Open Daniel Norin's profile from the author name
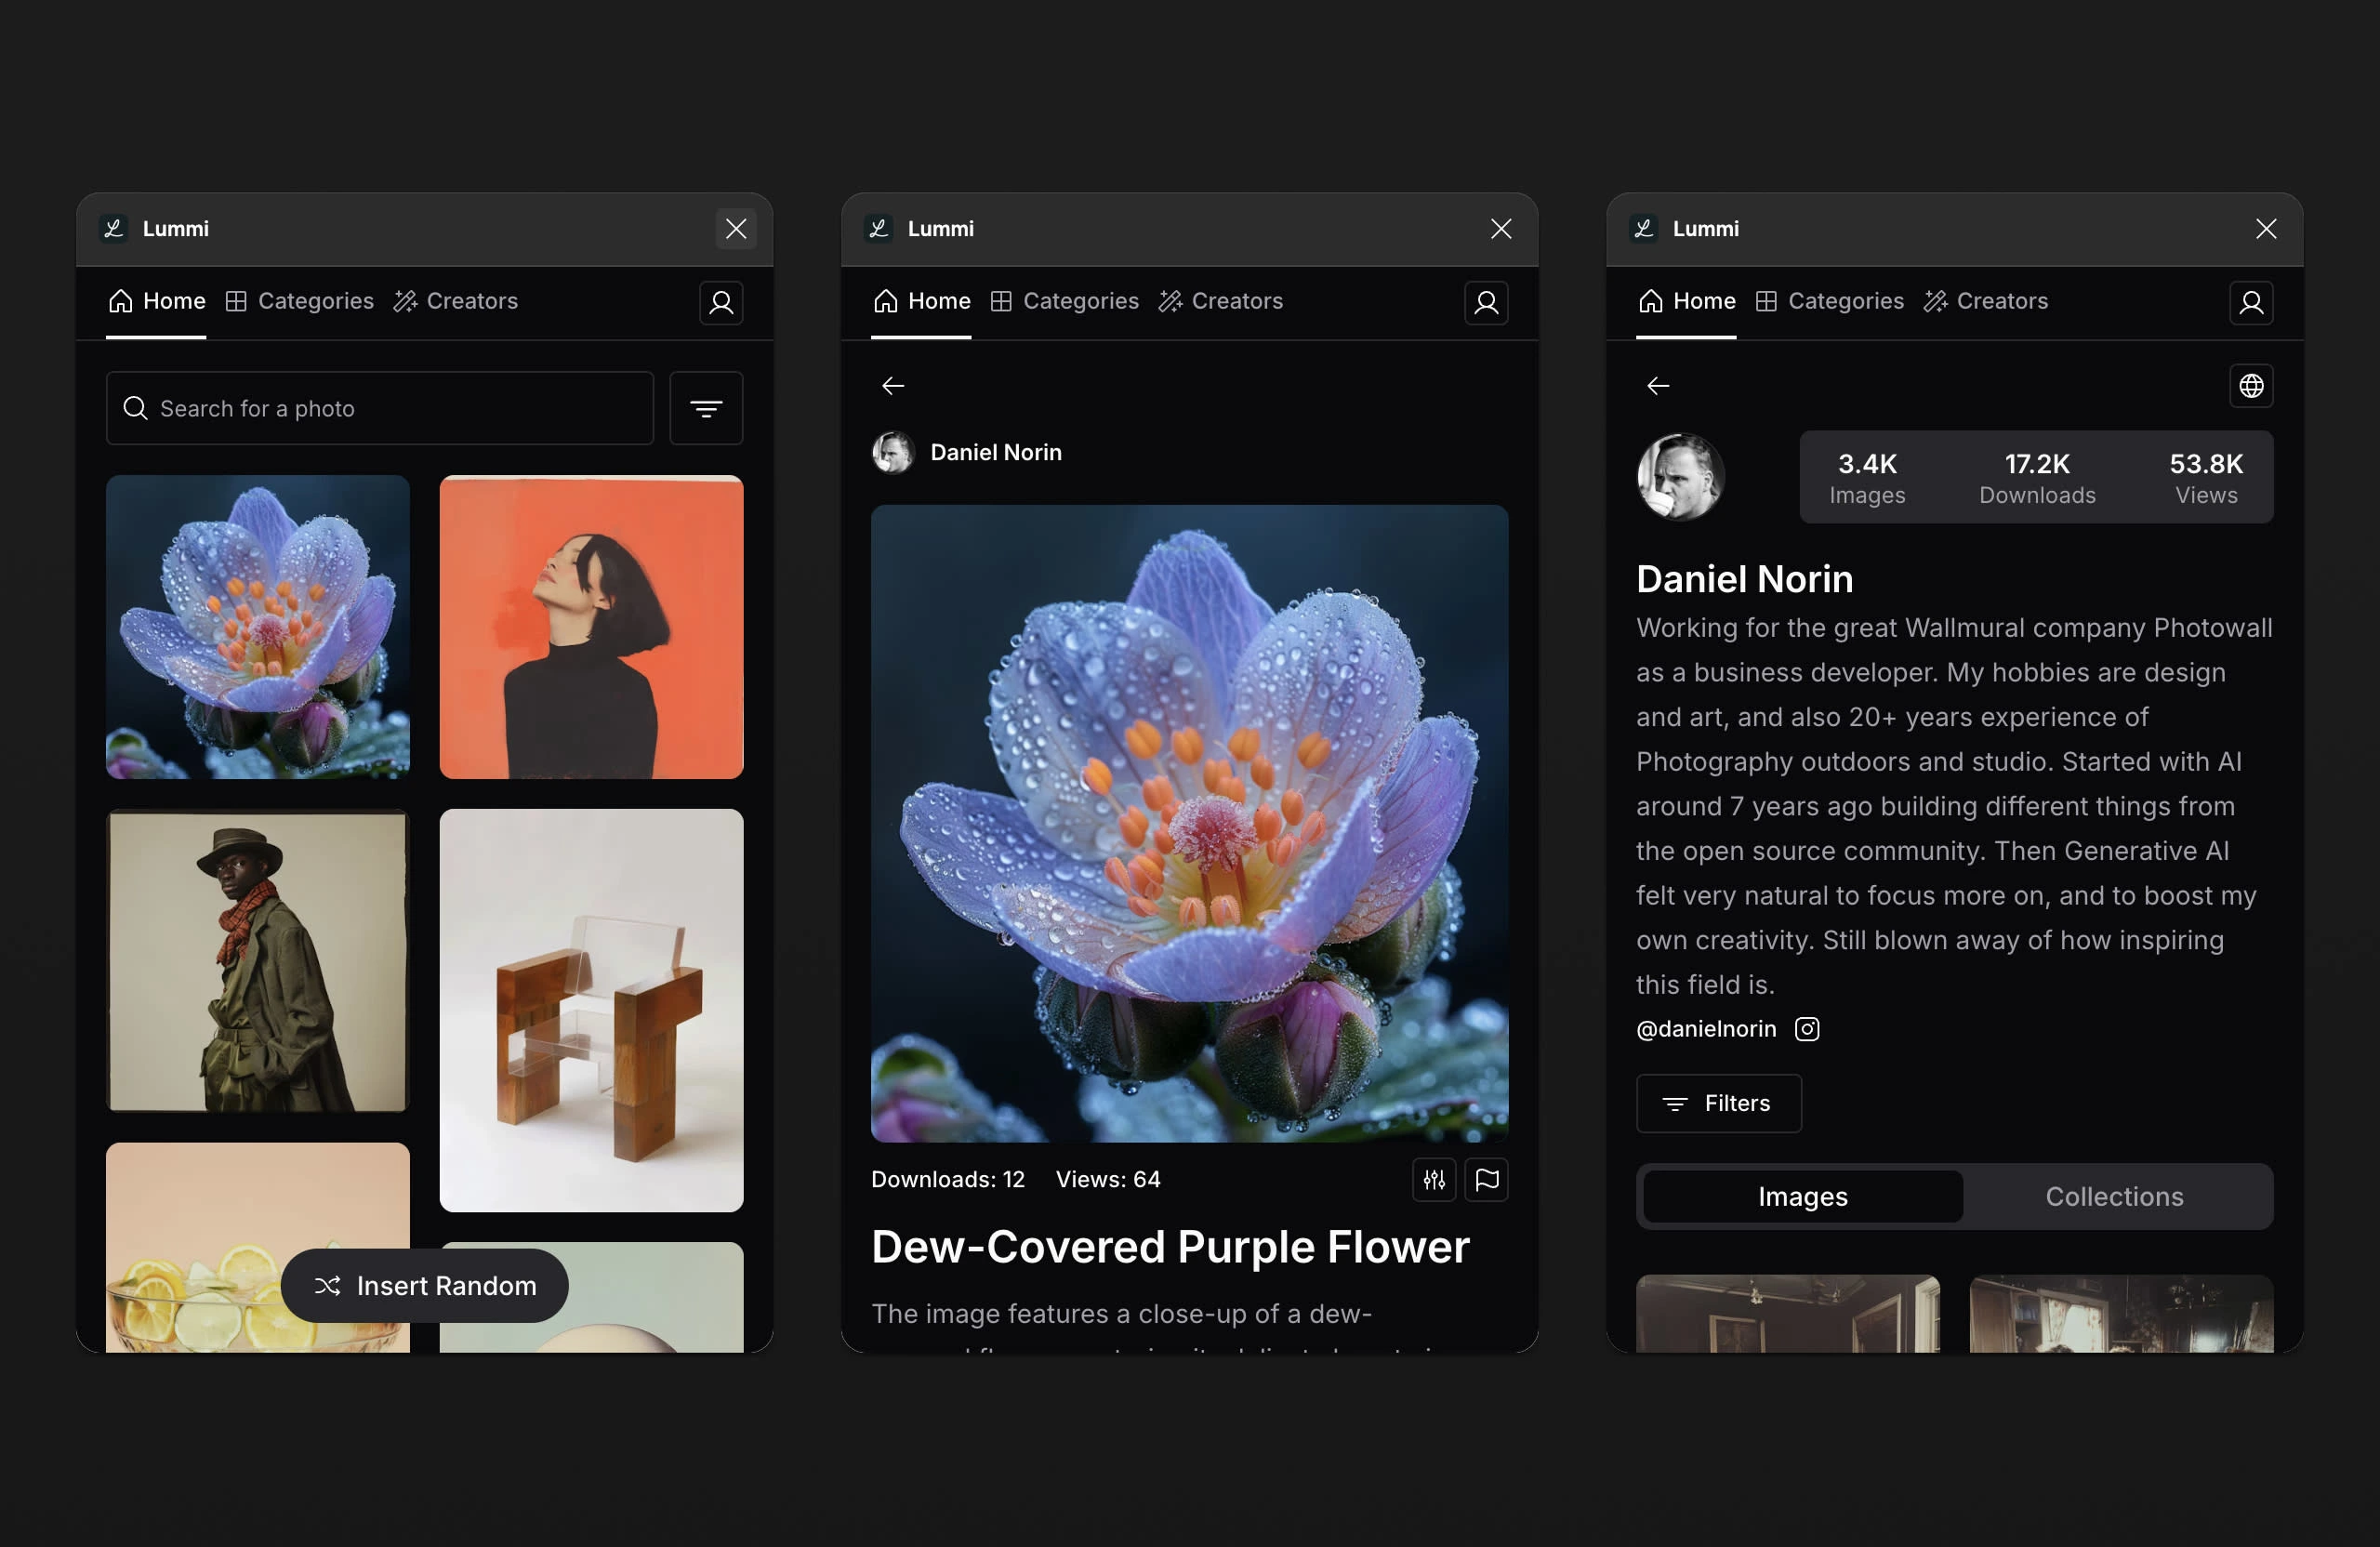This screenshot has height=1547, width=2380. [996, 453]
